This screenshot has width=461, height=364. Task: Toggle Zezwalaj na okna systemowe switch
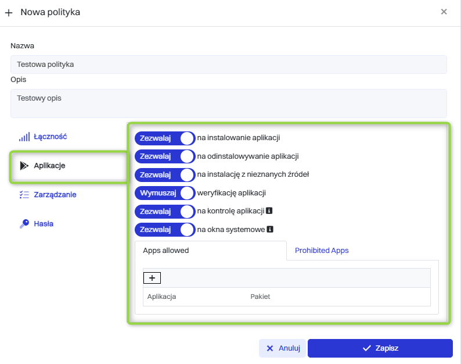point(165,230)
